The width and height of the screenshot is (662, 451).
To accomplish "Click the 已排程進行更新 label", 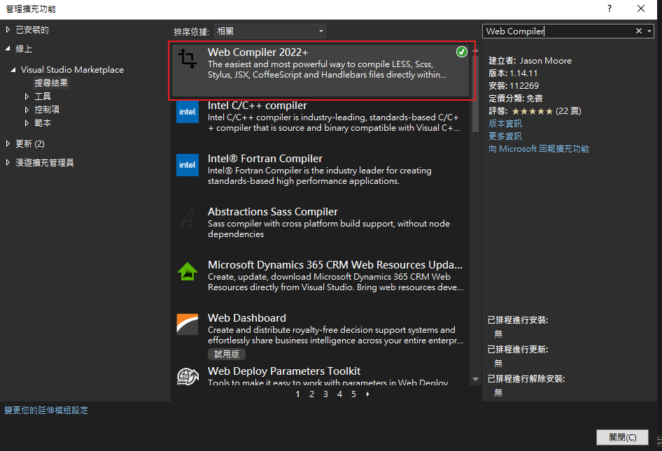I will click(518, 350).
